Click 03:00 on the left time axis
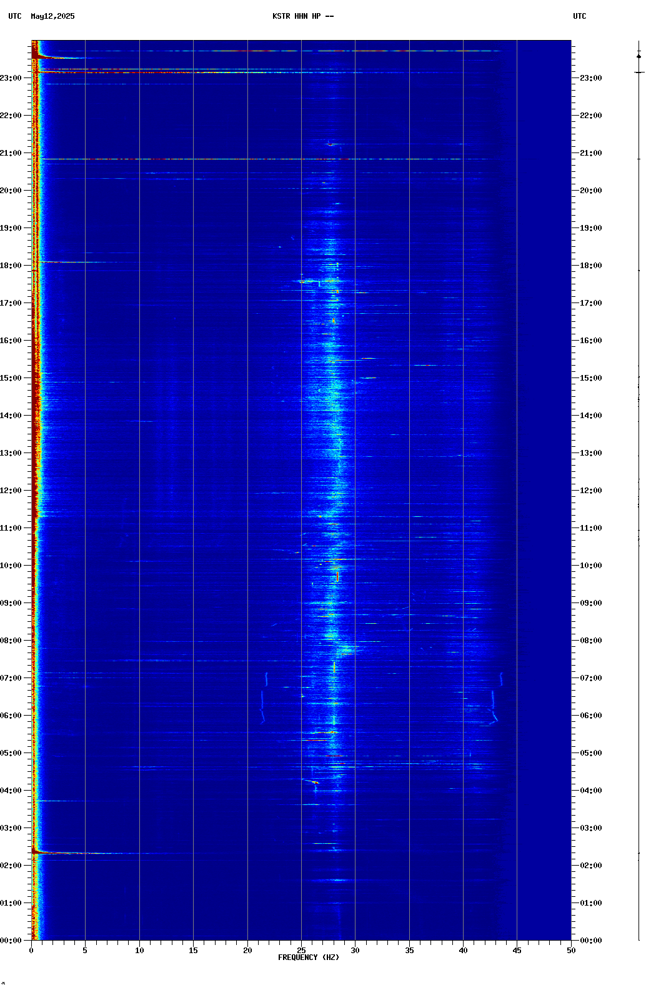The height and width of the screenshot is (990, 666). click(x=11, y=828)
